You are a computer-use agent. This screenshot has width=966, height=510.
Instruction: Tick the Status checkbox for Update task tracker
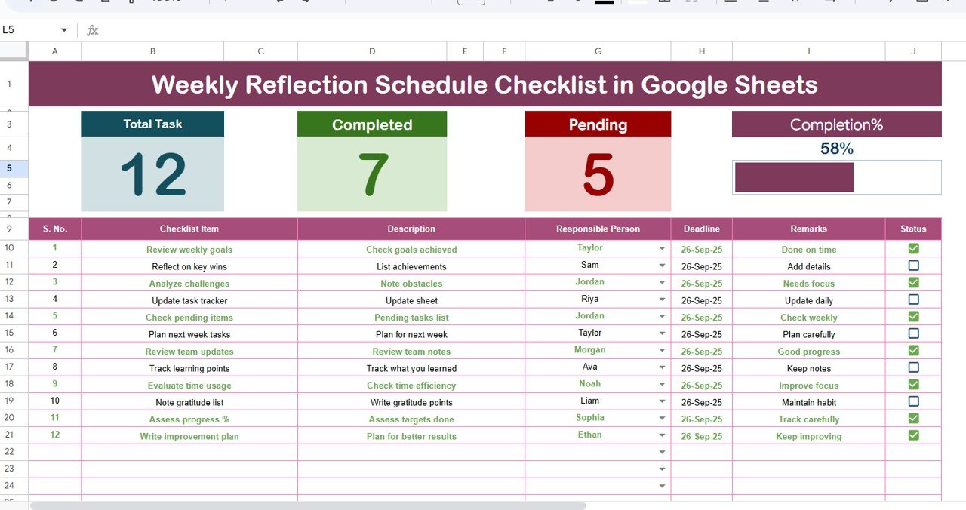click(x=913, y=300)
